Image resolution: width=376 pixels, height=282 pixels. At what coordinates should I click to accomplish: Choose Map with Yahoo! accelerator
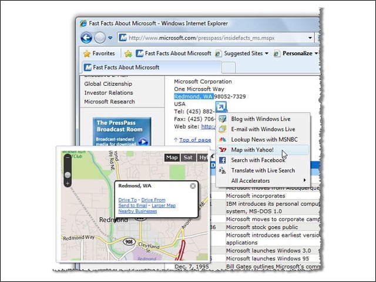(x=263, y=150)
